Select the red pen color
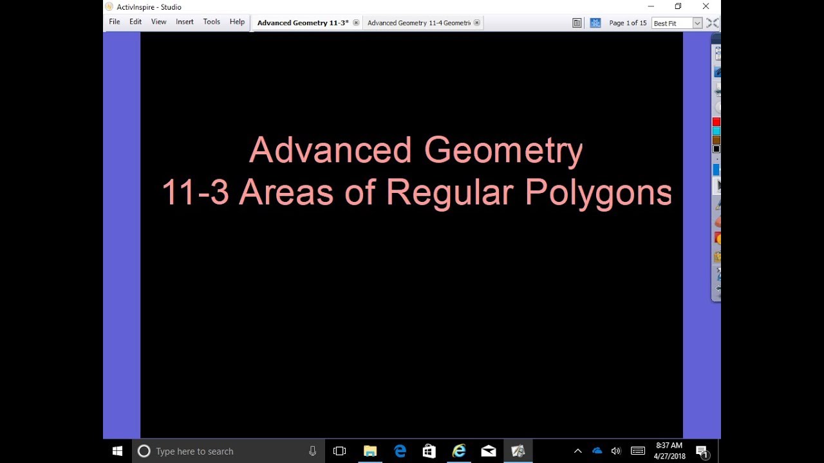This screenshot has height=463, width=824. pos(716,122)
